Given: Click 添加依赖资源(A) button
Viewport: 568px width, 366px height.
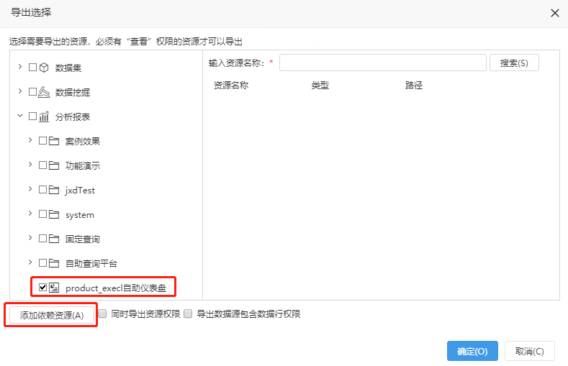Looking at the screenshot, I should click(x=51, y=316).
